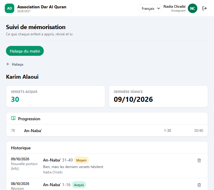Open the An-Naba' progression row
This screenshot has width=214, height=190.
107,131
